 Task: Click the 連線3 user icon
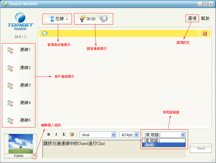[x=10, y=85]
